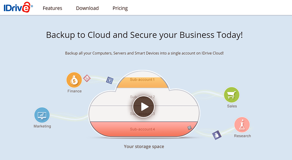The height and width of the screenshot is (160, 292).
Task: Click the Finance label
Action: pyautogui.click(x=74, y=91)
